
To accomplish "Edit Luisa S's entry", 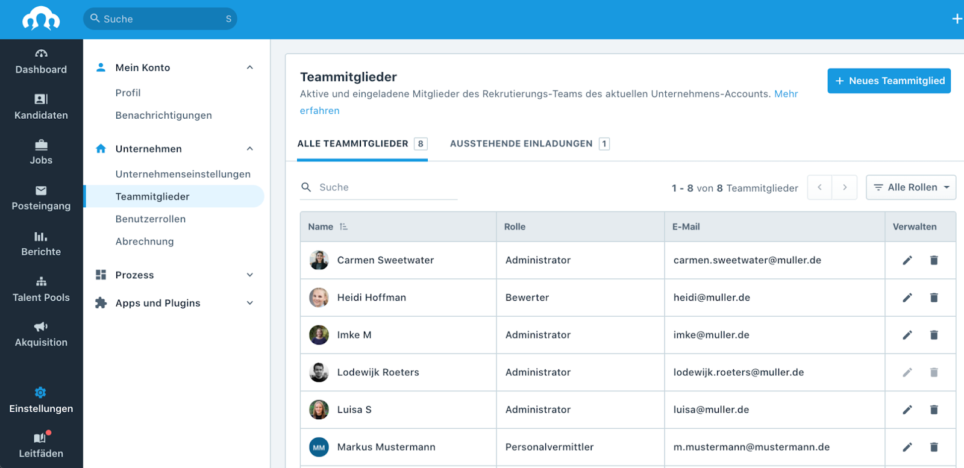I will point(907,410).
